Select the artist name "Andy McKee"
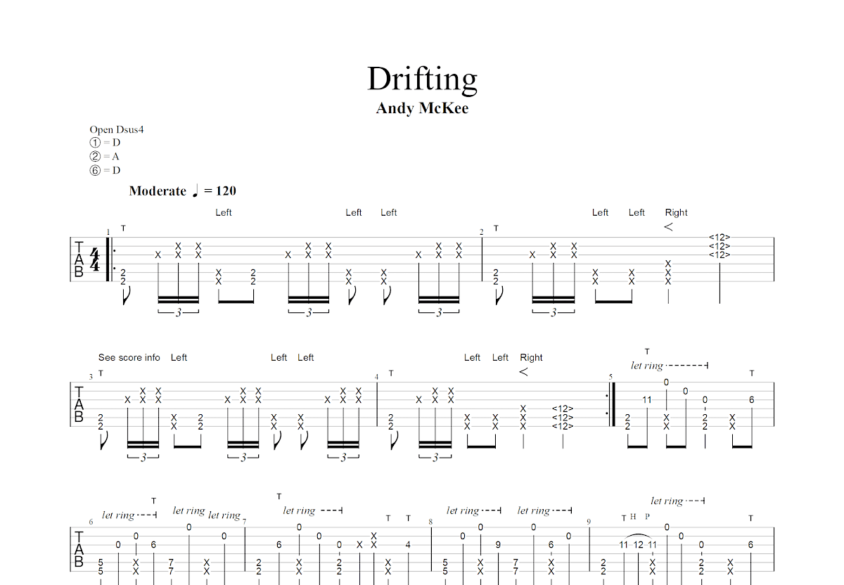This screenshot has height=585, width=844. [422, 108]
